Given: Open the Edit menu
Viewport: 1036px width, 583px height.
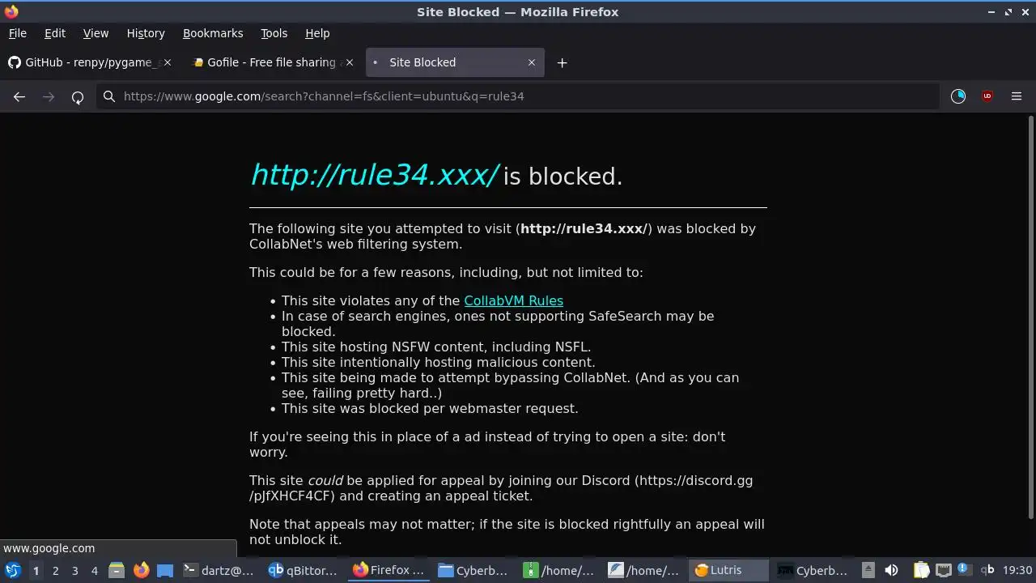Looking at the screenshot, I should click(55, 33).
